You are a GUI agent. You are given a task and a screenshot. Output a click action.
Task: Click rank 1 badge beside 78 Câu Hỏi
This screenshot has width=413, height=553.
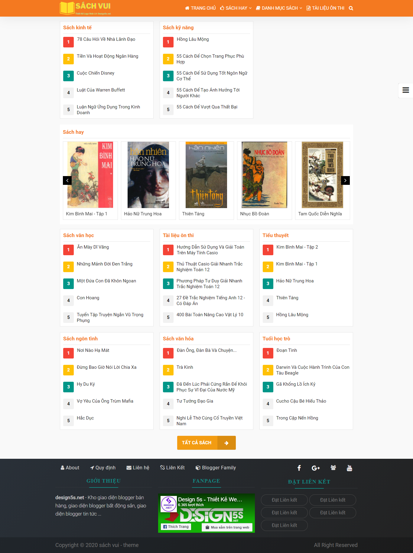[68, 42]
